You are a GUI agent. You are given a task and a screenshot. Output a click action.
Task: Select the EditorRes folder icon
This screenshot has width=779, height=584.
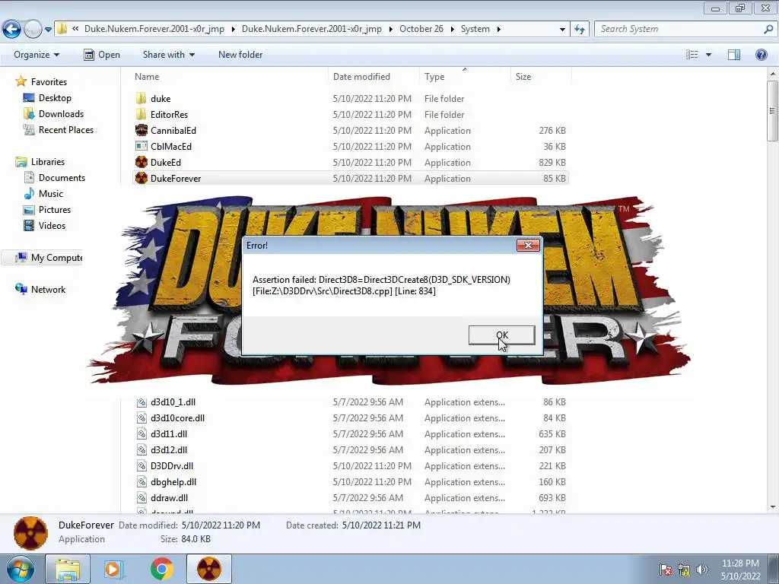pyautogui.click(x=141, y=114)
